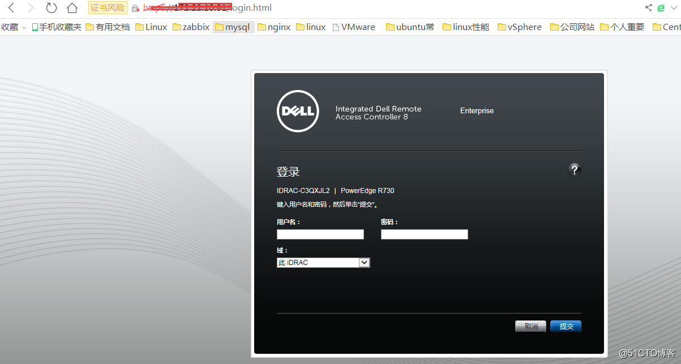
Task: Click the 取消 cancel button
Action: coord(531,326)
